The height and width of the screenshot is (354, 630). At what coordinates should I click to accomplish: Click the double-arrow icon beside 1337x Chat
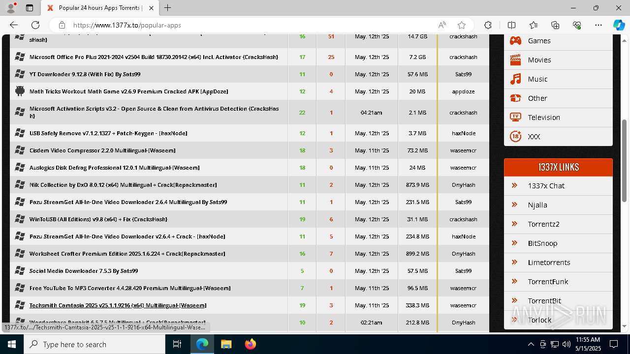pyautogui.click(x=515, y=185)
